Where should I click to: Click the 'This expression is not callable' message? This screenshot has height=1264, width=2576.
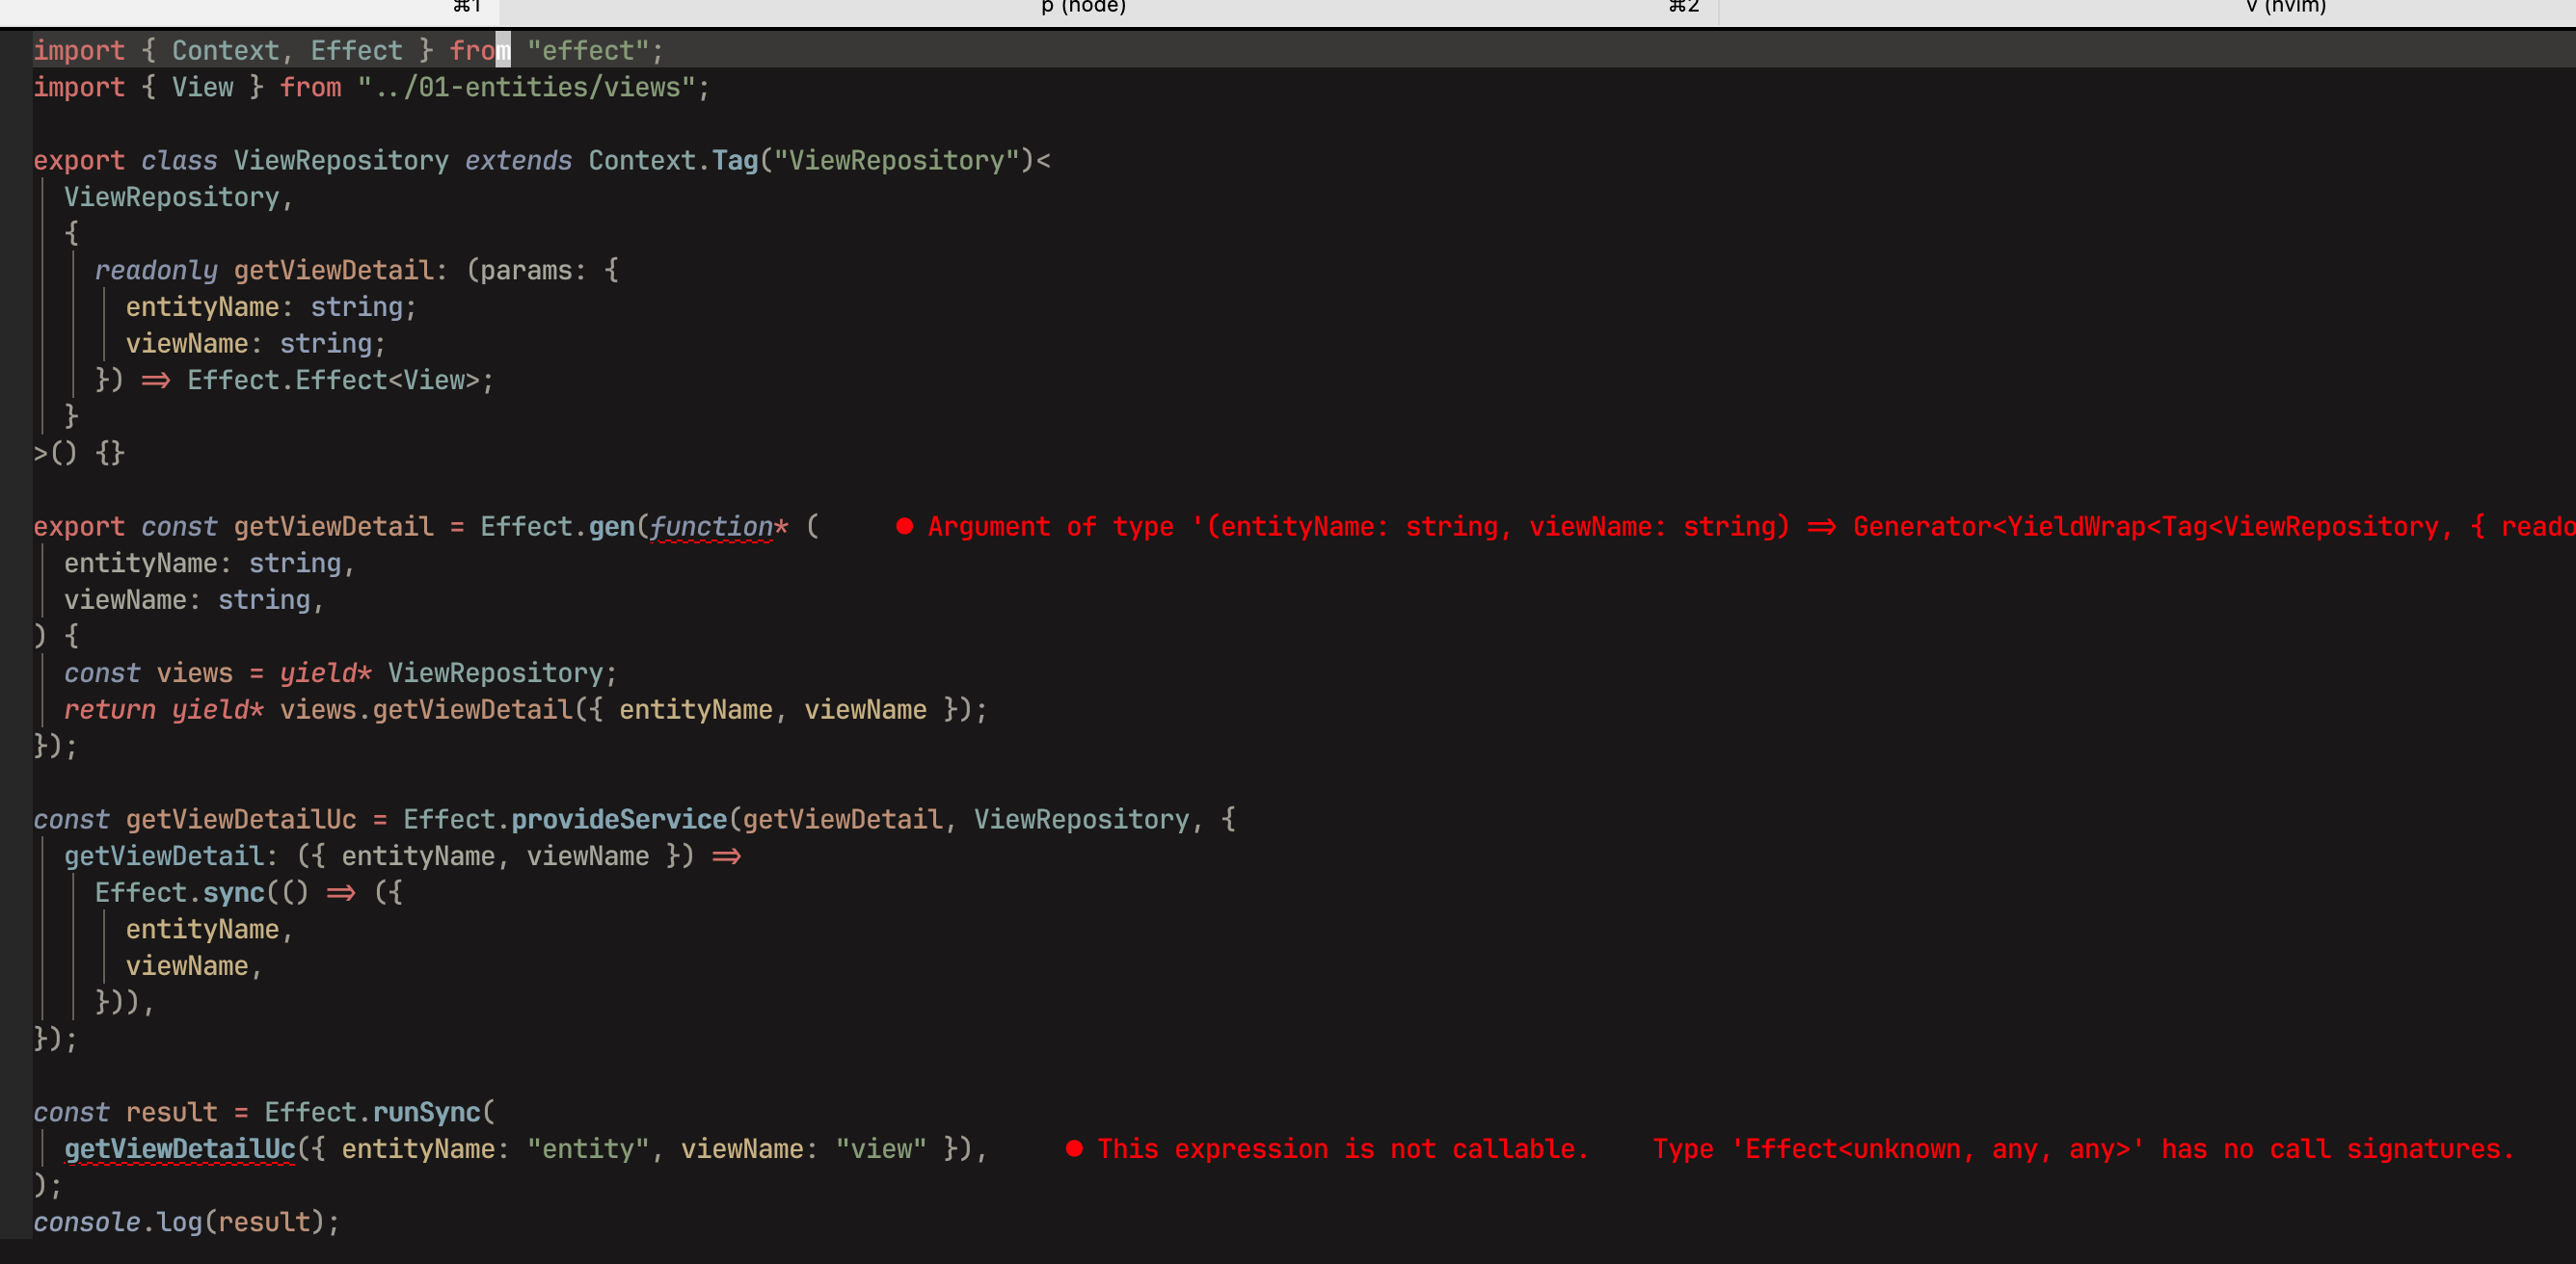pos(1342,1149)
